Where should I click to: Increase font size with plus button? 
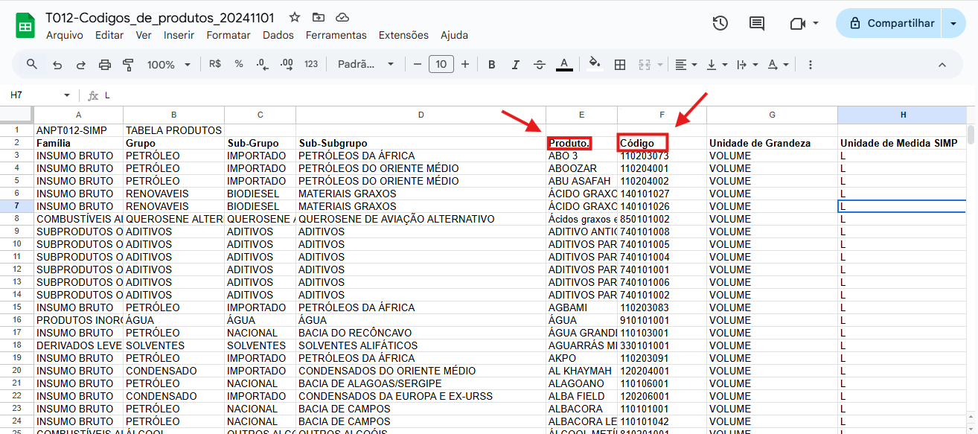pos(465,65)
